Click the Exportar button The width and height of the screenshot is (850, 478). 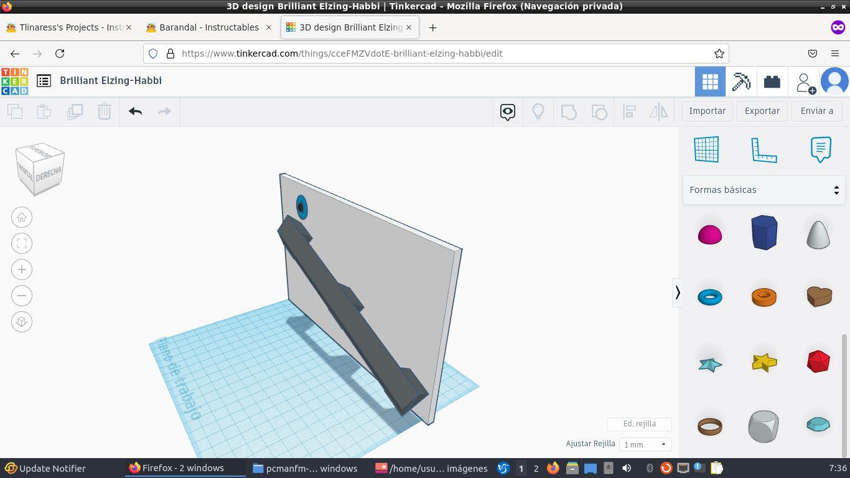click(762, 111)
